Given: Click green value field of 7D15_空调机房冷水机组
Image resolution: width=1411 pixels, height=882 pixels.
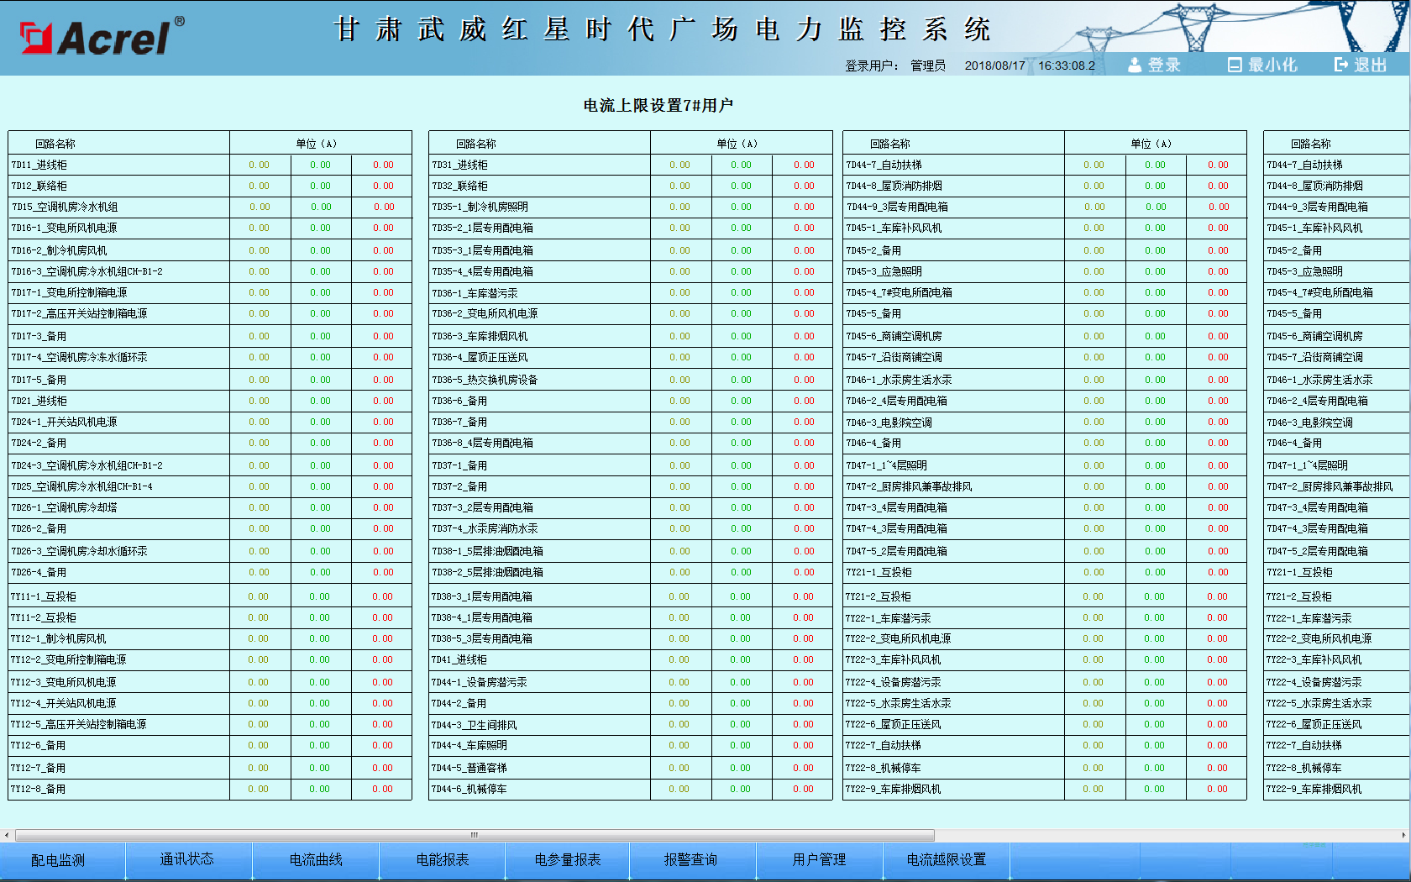Looking at the screenshot, I should click(x=320, y=207).
